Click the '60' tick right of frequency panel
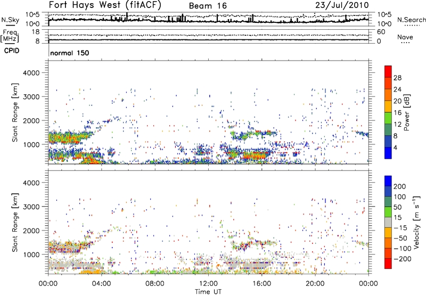Screen dimensions: 426x295 tap(381, 32)
